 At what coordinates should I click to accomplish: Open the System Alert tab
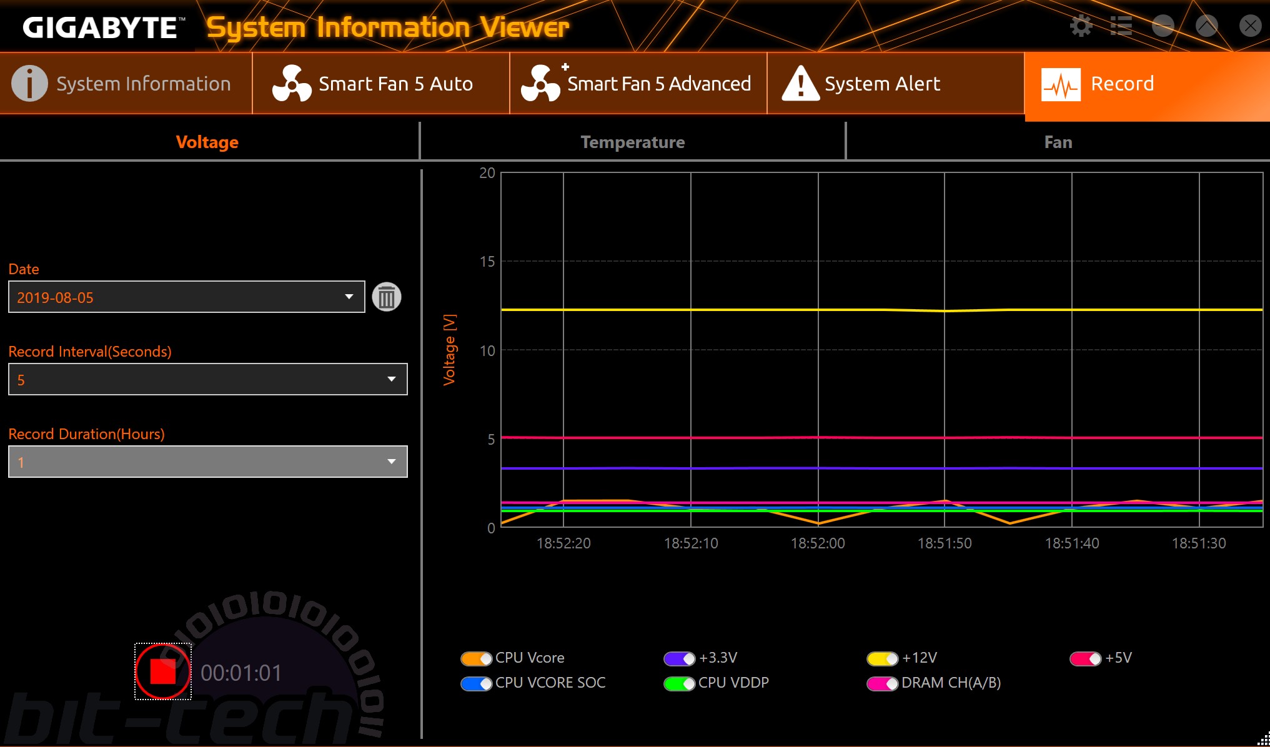pyautogui.click(x=896, y=83)
